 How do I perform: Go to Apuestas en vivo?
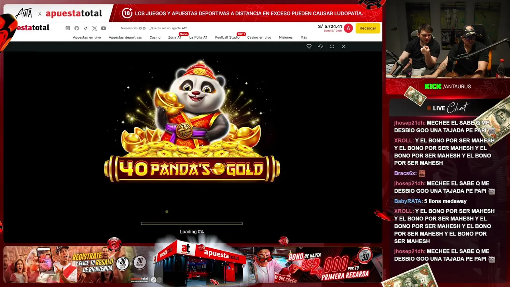pos(87,37)
